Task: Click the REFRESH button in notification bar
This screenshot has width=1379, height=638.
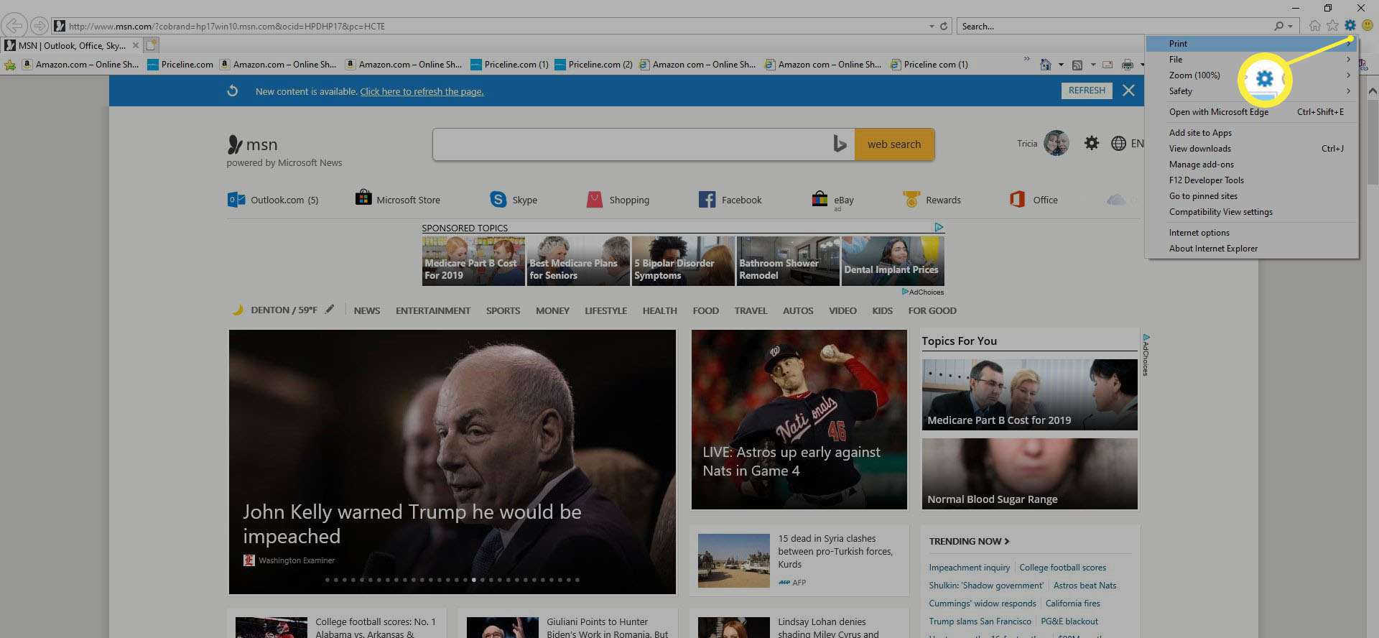Action: [1086, 91]
